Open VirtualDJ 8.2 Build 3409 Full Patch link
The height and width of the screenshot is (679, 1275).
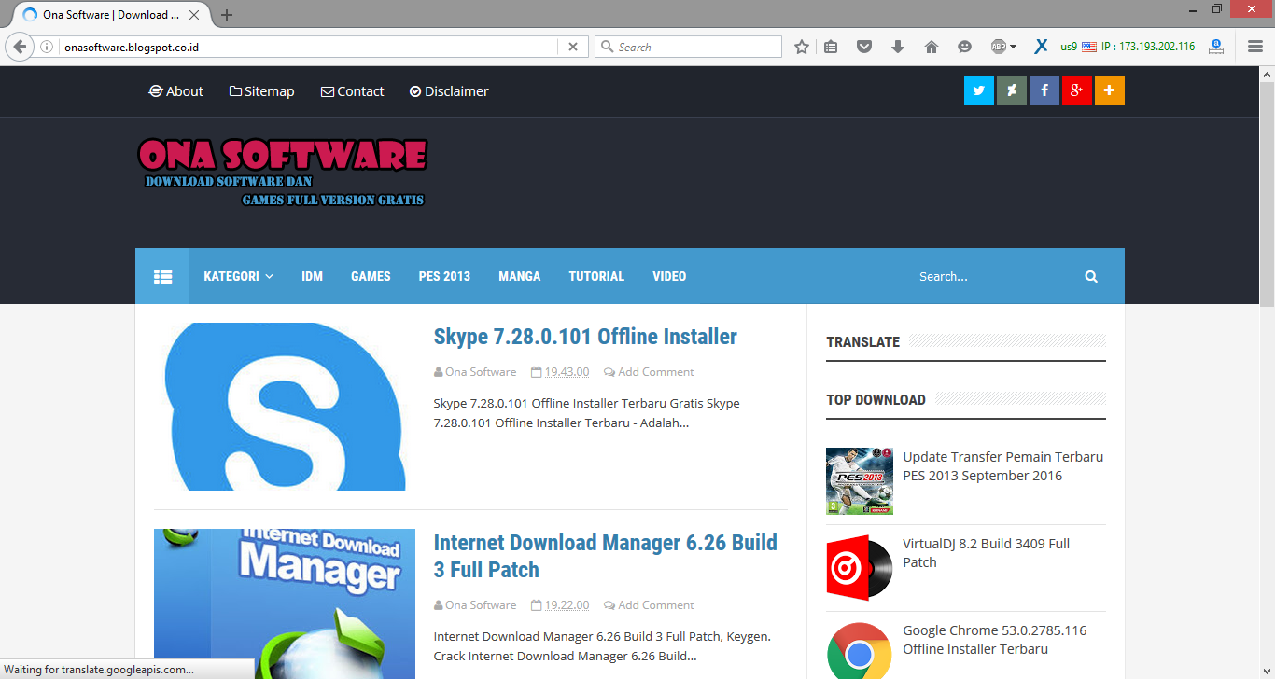[987, 553]
